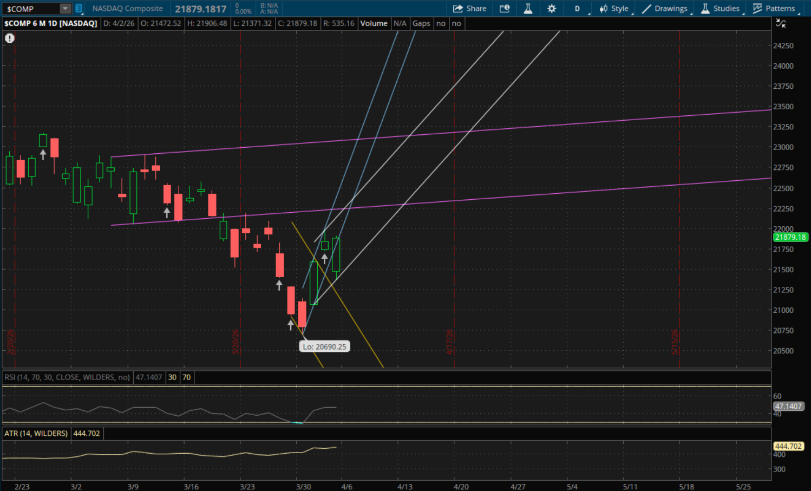Open the flask-shaped Edit Studies icon
Image resolution: width=811 pixels, height=491 pixels.
pos(528,9)
